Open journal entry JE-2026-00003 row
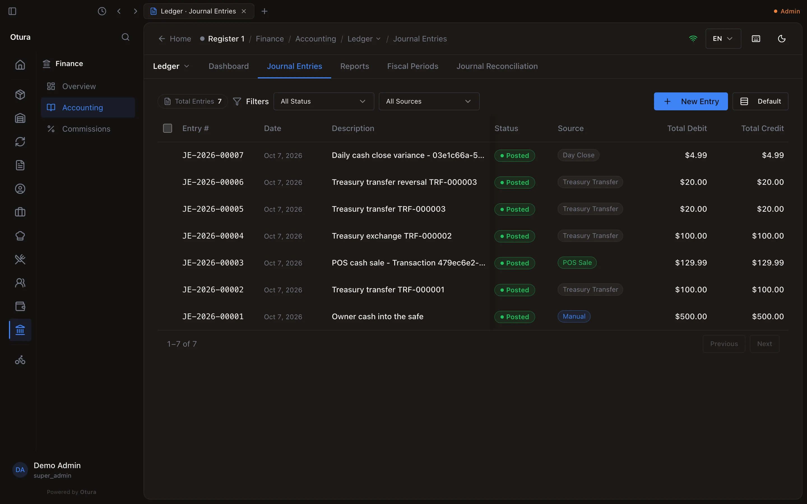Screen dimensions: 807x504 tap(473, 263)
